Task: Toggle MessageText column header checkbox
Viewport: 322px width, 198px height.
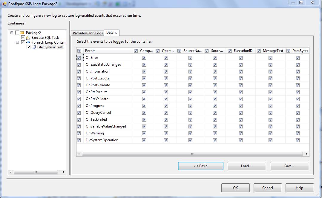Action: click(x=259, y=51)
